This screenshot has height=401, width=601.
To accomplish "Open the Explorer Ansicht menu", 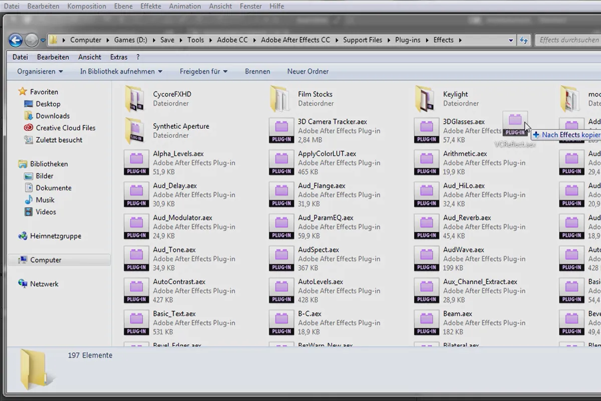I will (x=90, y=57).
